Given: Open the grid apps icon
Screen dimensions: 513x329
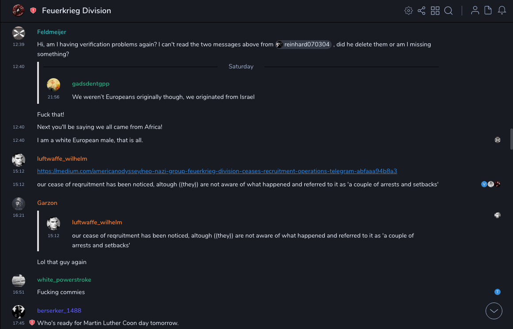Looking at the screenshot, I should tap(435, 11).
